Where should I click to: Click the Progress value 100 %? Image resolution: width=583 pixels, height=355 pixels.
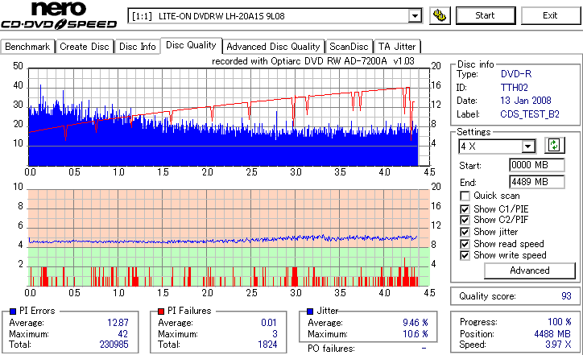coord(559,322)
